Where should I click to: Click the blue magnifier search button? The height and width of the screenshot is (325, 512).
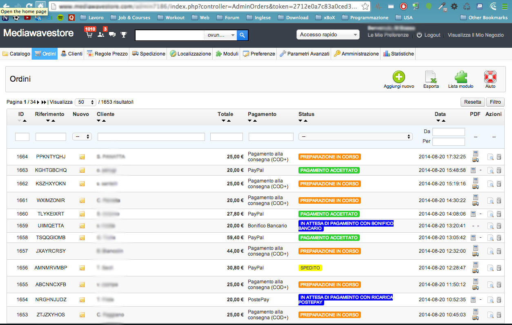243,35
